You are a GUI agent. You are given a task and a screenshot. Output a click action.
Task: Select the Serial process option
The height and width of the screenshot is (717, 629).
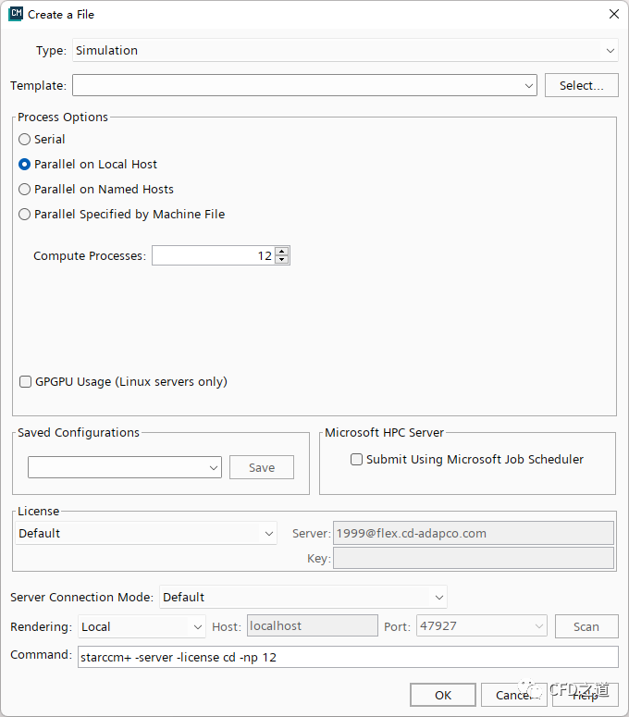click(25, 140)
